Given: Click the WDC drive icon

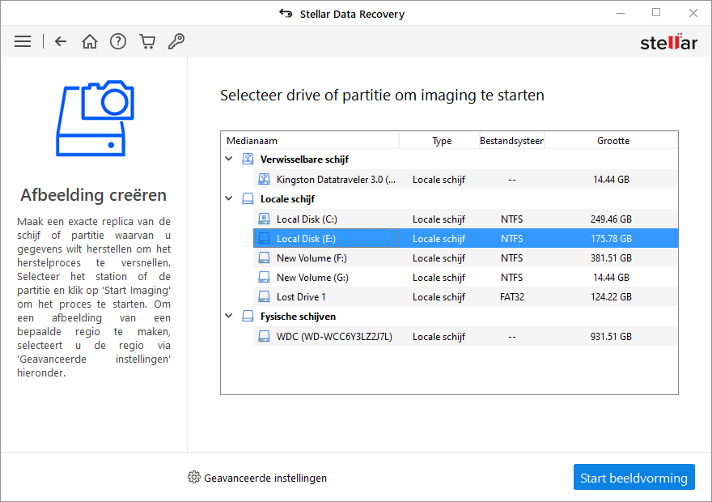Looking at the screenshot, I should tap(264, 336).
